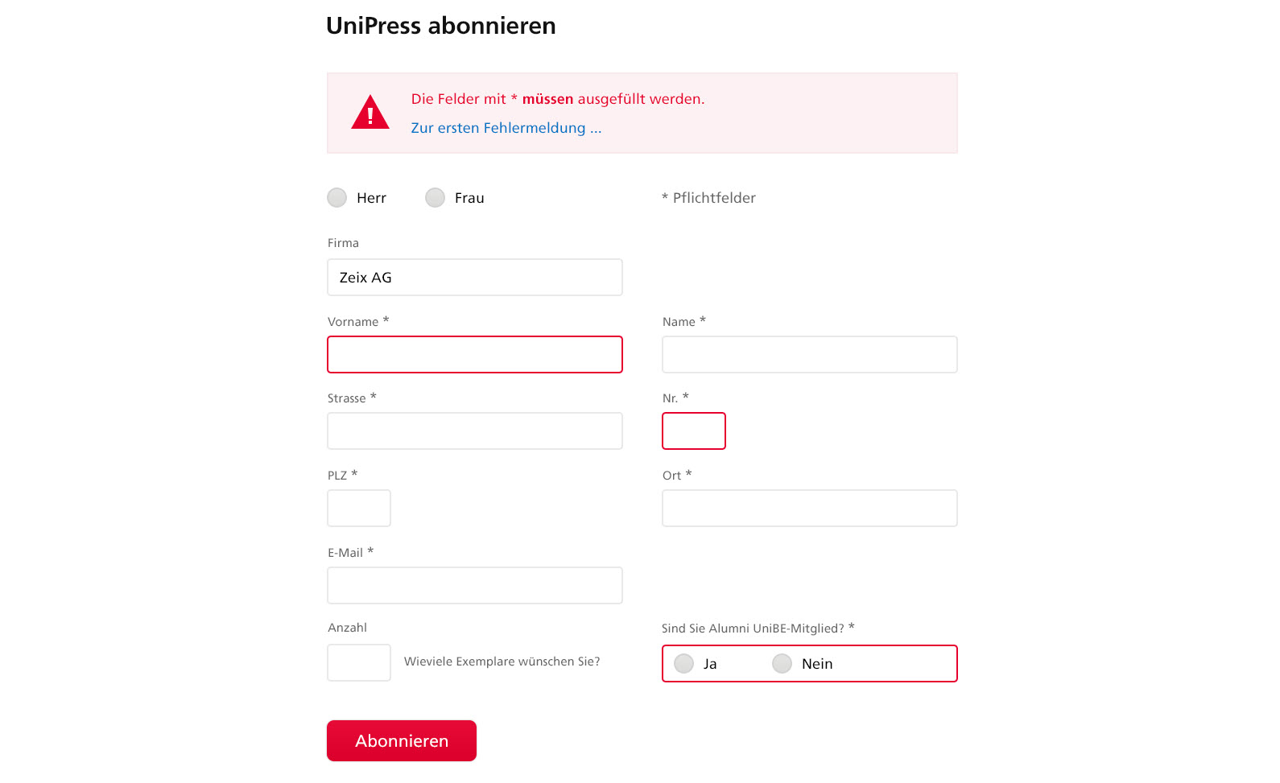Viewport: 1280px width, 783px height.
Task: Choose Nein for Alumni UniBE membership
Action: click(782, 664)
